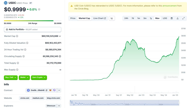Viewport: 187px width, 108px height.
Task: Click the 24 Hour Trading Vol info icon
Action: pyautogui.click(x=25, y=50)
